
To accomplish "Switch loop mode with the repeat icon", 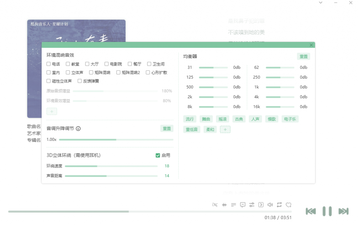I will 279,205.
